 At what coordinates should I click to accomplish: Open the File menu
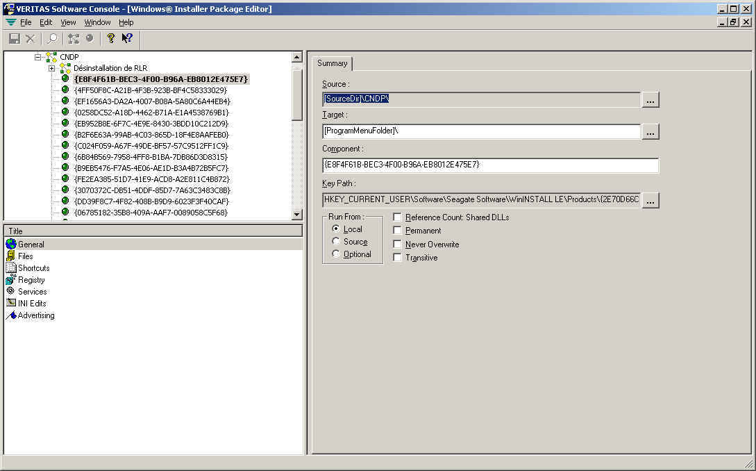click(x=26, y=22)
